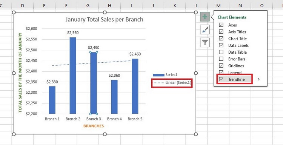Click the Branch 2 bar
Viewport: 283px width, 145px height.
tap(73, 76)
